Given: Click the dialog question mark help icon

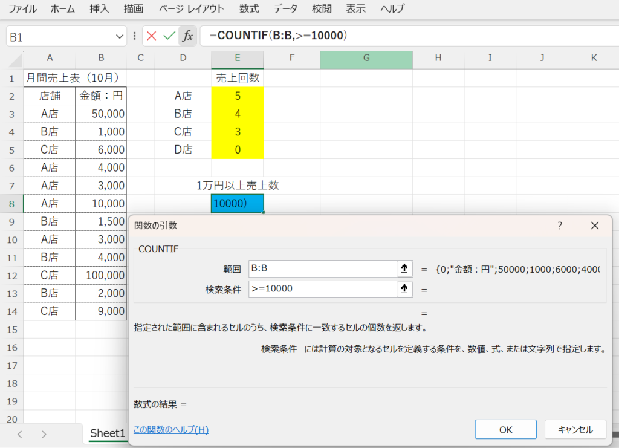Looking at the screenshot, I should 560,226.
